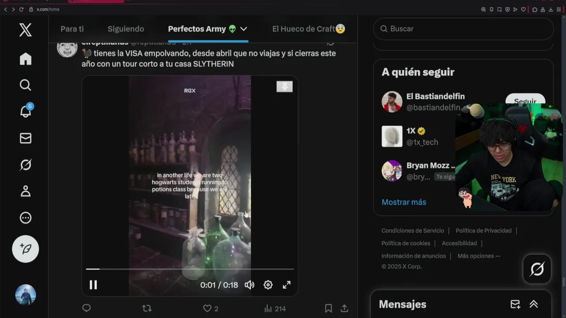The width and height of the screenshot is (566, 318).
Task: Reply to the Slytherin post
Action: [x=87, y=308]
